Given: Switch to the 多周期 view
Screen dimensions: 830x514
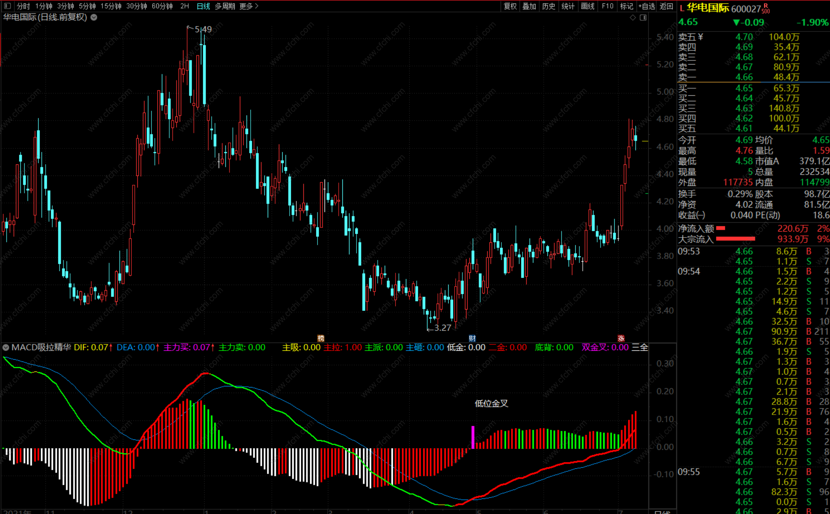Looking at the screenshot, I should click(225, 6).
